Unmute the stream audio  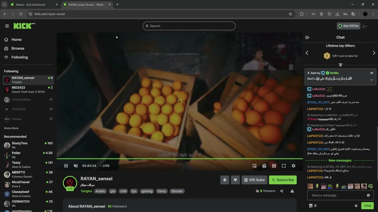(x=76, y=166)
